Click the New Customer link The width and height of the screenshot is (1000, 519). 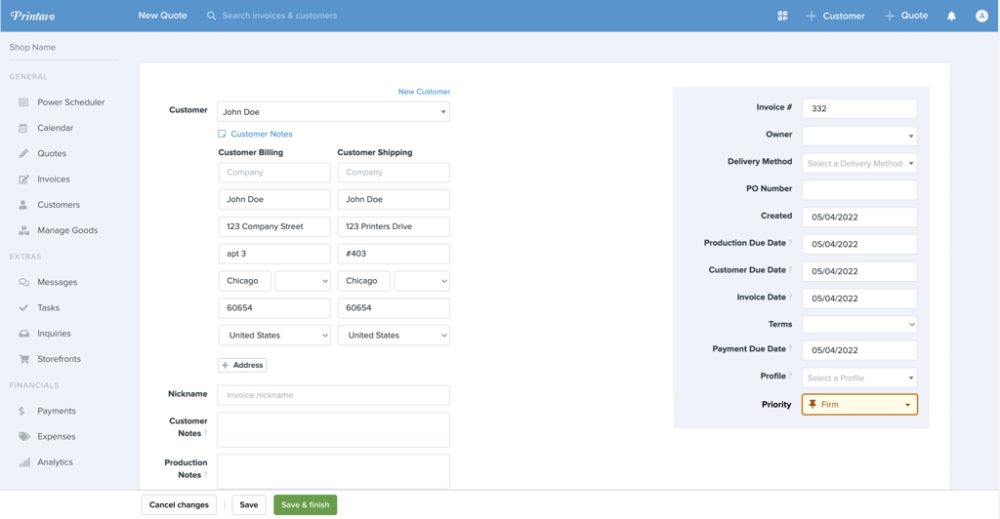pyautogui.click(x=424, y=92)
